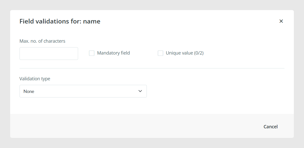The width and height of the screenshot is (304, 148).
Task: Select the None value in the Validation type box
Action: pyautogui.click(x=29, y=91)
